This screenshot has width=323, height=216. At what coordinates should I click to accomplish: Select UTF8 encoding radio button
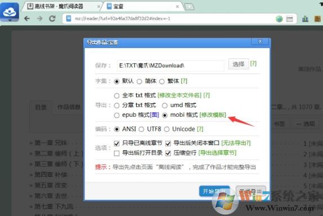pos(141,130)
